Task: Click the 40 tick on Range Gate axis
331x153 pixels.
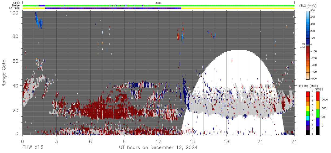Action: click(15, 86)
